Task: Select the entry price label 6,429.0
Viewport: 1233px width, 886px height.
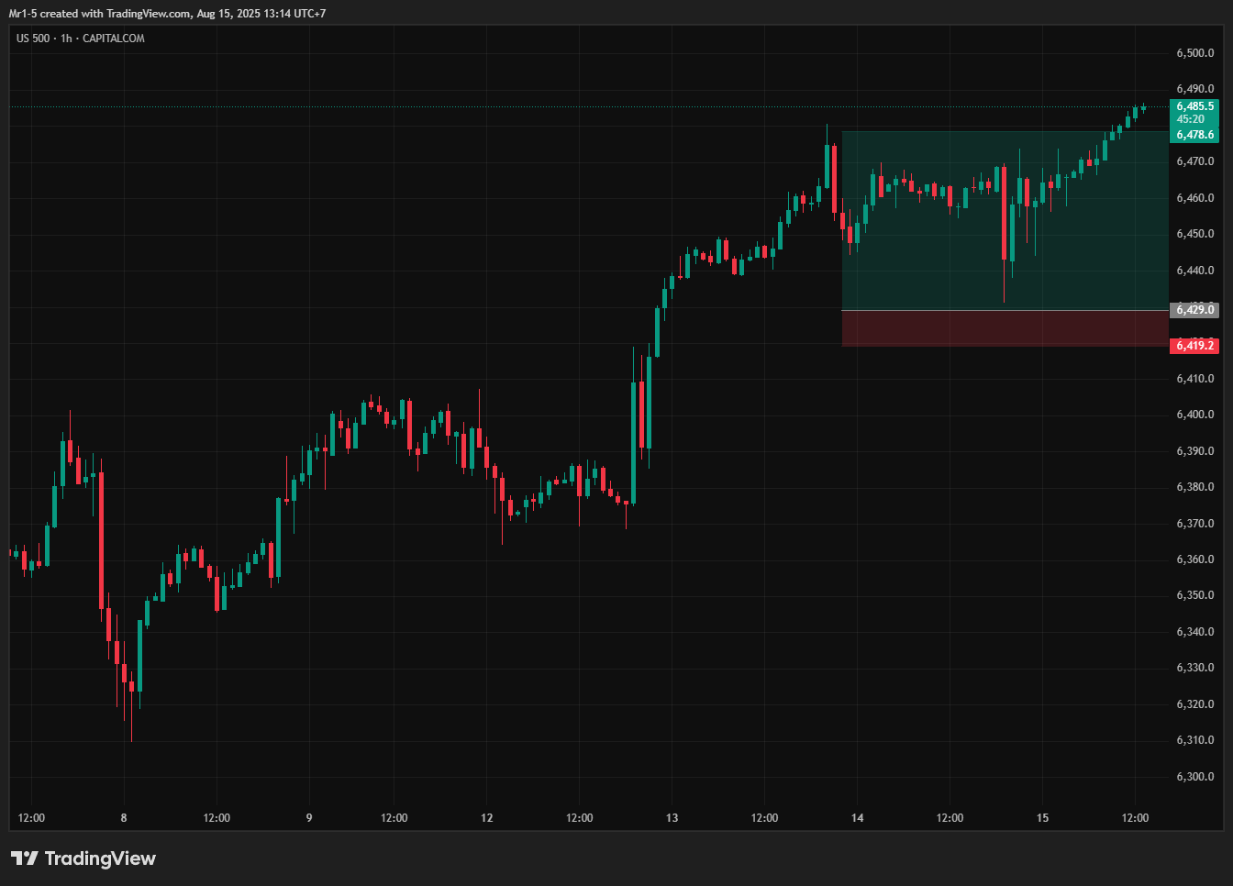Action: 1194,310
